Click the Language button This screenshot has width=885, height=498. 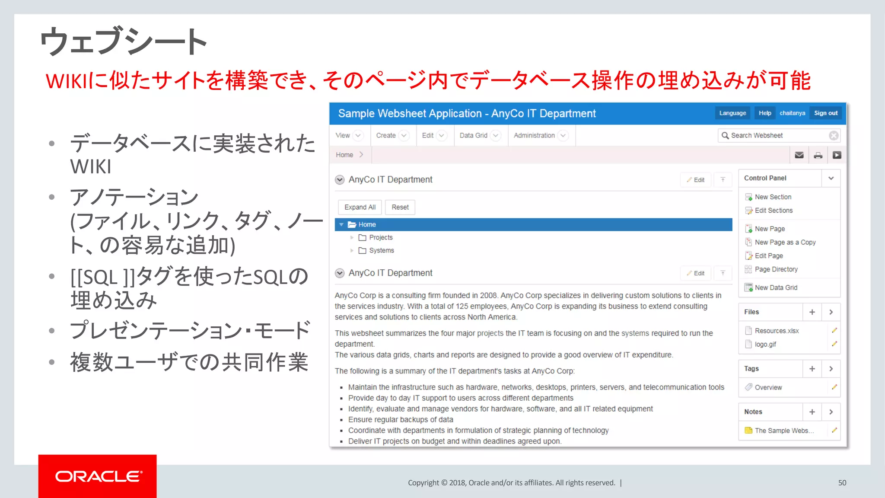pos(732,113)
